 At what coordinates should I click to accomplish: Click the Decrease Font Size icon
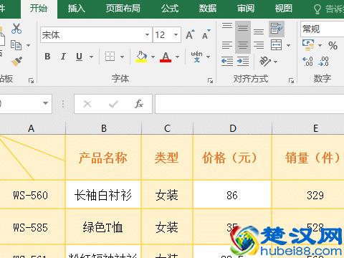click(206, 35)
